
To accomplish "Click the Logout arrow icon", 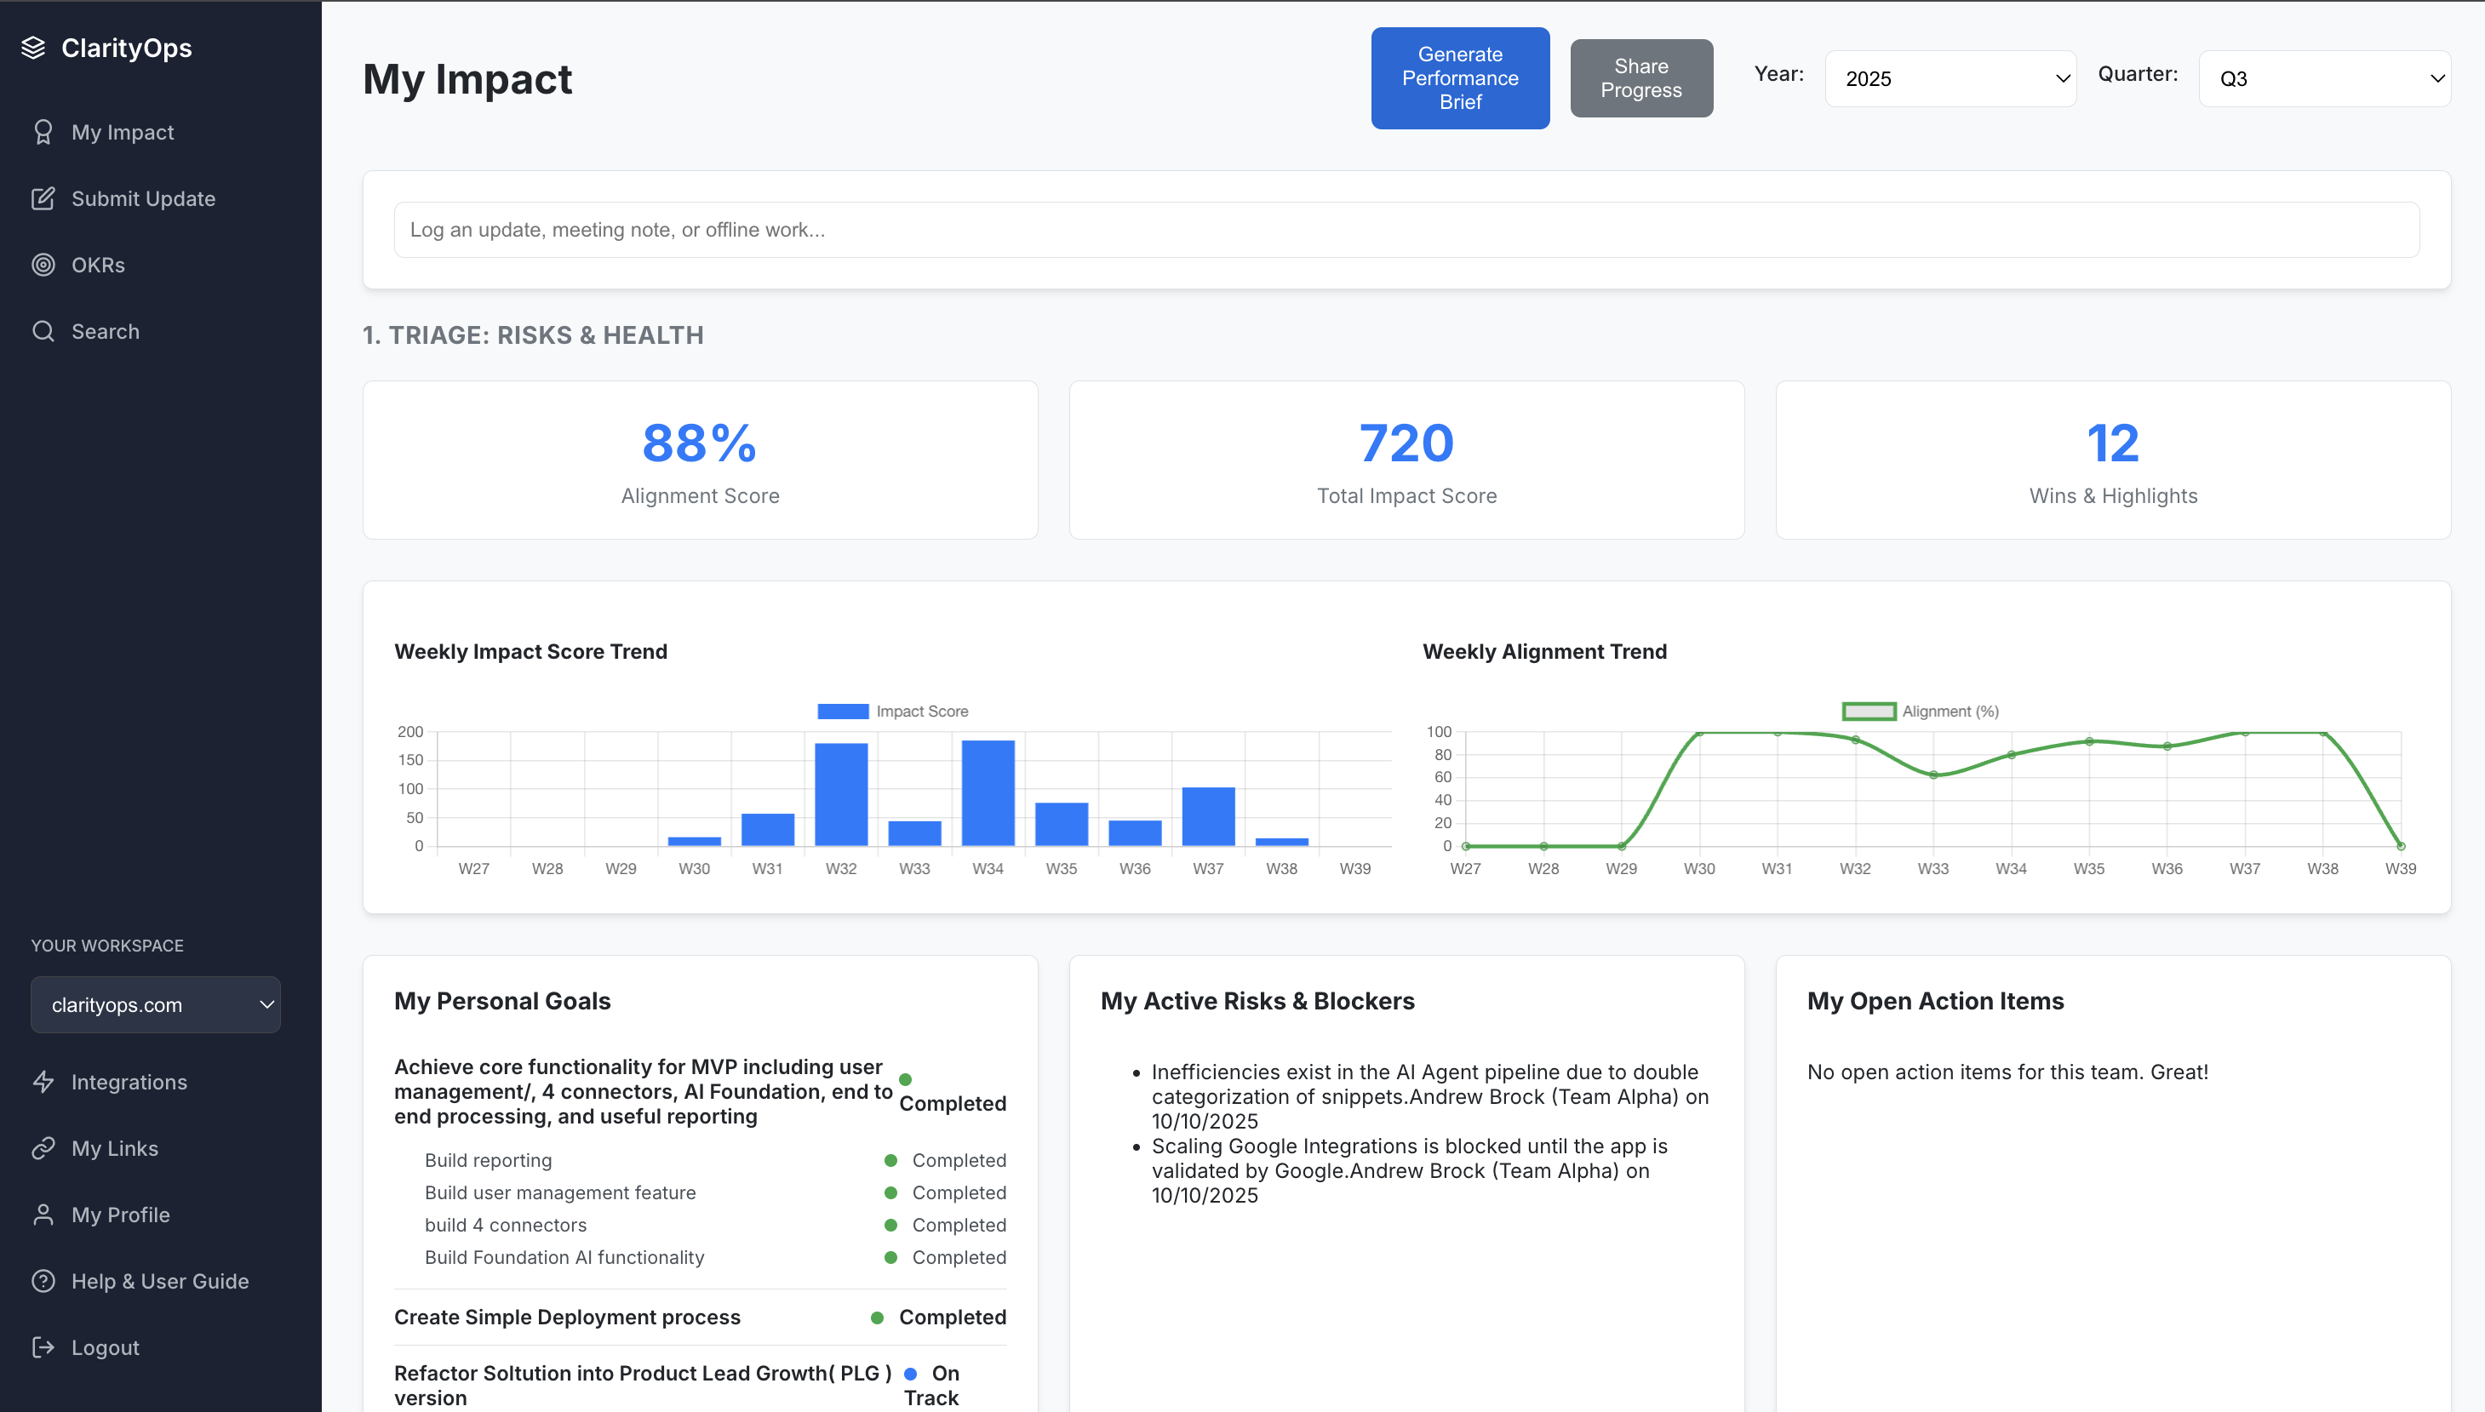I will click(x=43, y=1347).
